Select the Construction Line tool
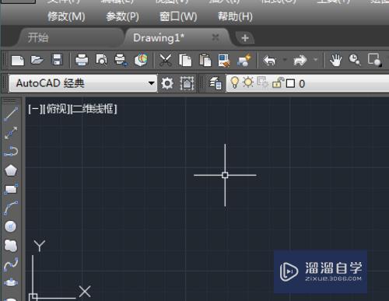389x301 pixels. click(11, 132)
